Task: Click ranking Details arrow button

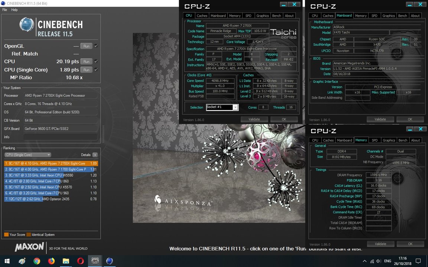Action: click(x=95, y=155)
